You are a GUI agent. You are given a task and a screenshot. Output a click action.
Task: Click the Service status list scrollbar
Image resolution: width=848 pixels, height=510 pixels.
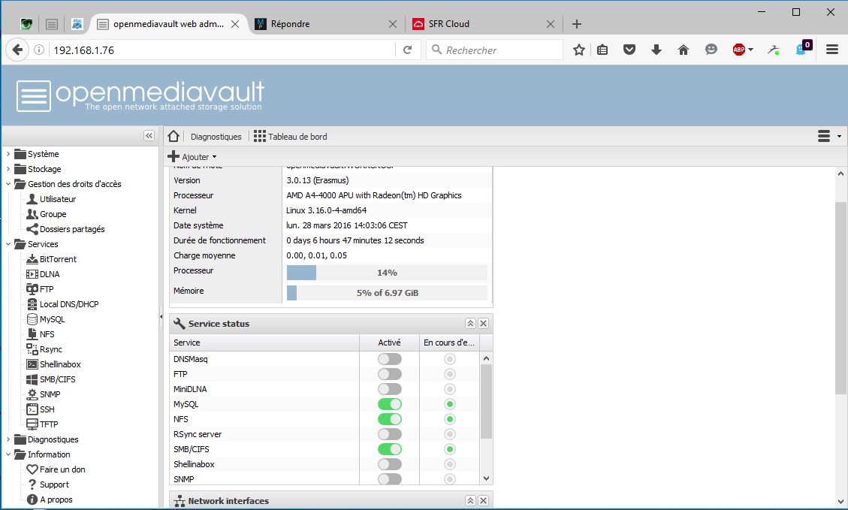click(486, 401)
